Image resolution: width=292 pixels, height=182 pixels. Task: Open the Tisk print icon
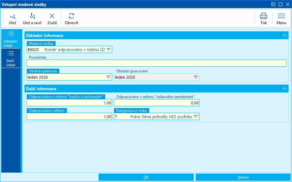click(x=263, y=16)
